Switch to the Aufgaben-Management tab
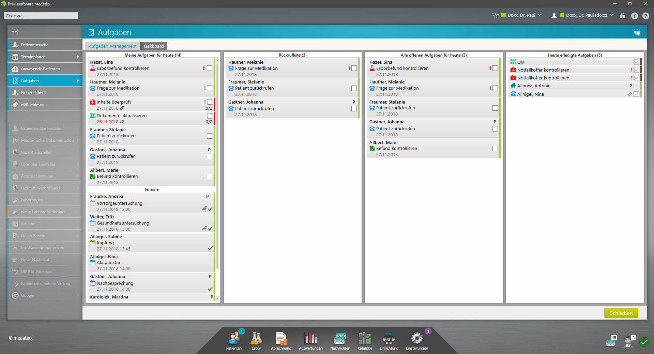 (112, 46)
